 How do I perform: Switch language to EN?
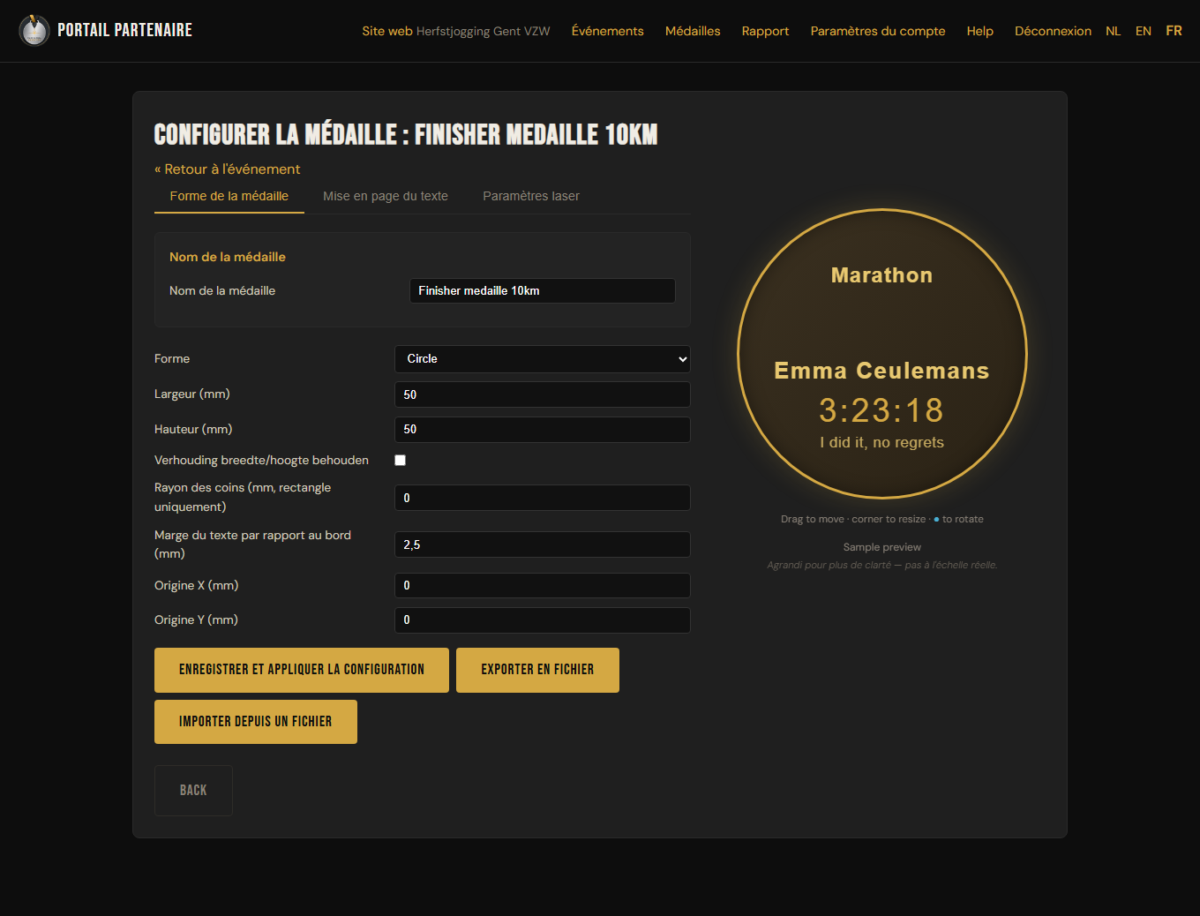tap(1144, 31)
